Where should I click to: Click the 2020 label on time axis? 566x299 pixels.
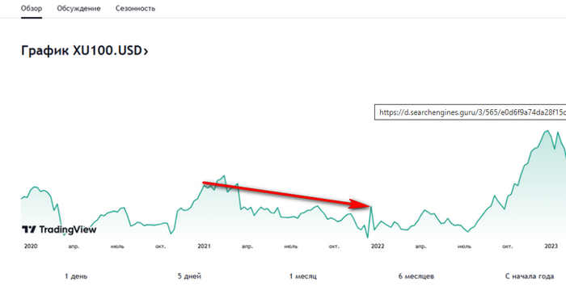point(31,246)
